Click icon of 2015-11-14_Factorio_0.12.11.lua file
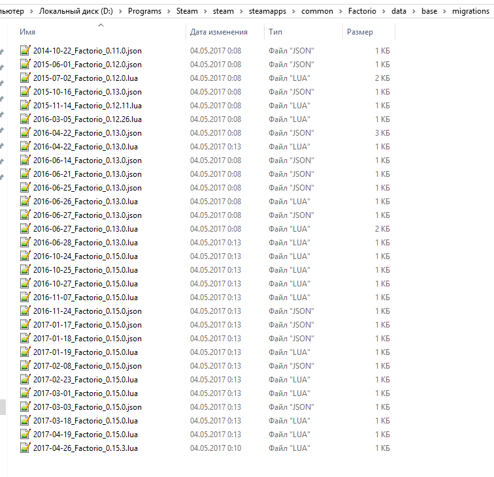Image resolution: width=494 pixels, height=477 pixels. point(25,105)
